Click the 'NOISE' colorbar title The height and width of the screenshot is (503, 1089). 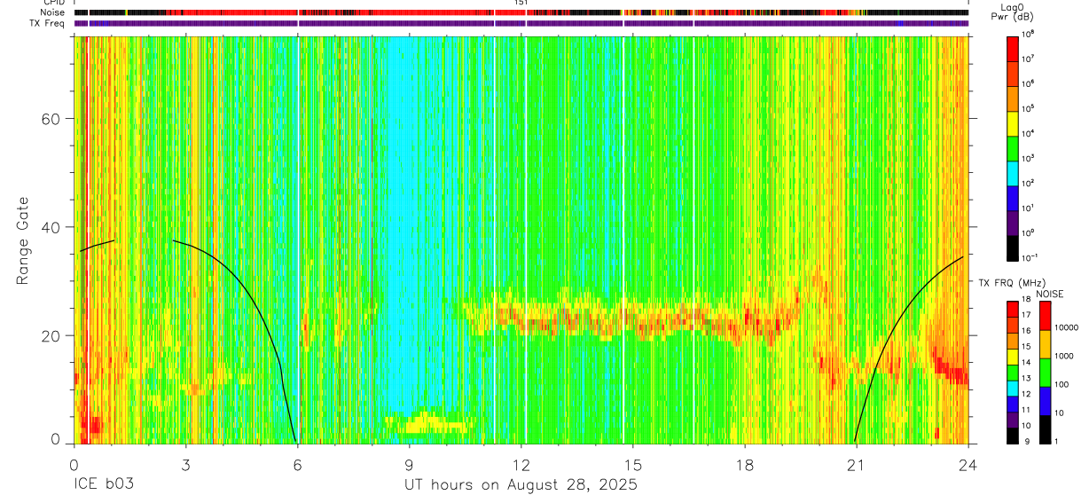1049,293
